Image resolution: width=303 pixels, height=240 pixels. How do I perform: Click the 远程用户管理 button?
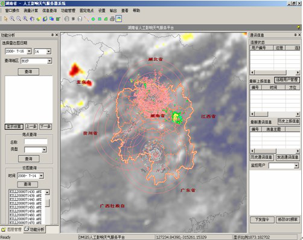click(287, 80)
